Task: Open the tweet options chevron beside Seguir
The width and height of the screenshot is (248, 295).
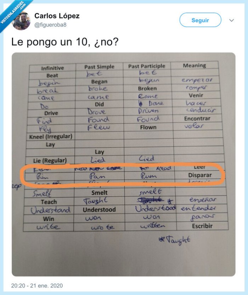Action: pyautogui.click(x=232, y=20)
